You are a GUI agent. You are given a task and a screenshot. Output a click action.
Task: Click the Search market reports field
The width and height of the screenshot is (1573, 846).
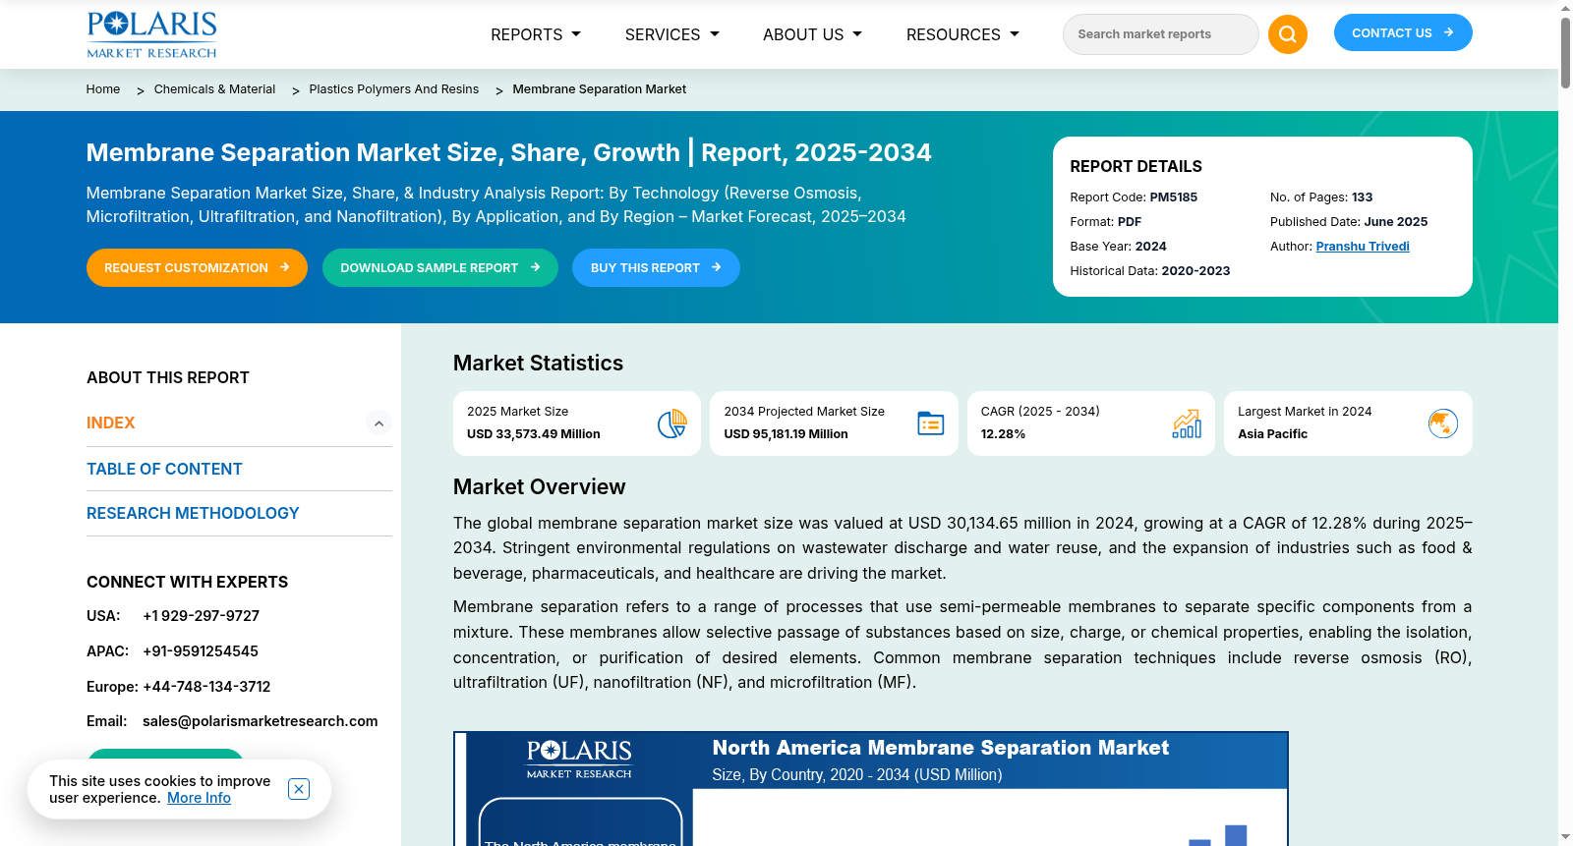coord(1160,34)
